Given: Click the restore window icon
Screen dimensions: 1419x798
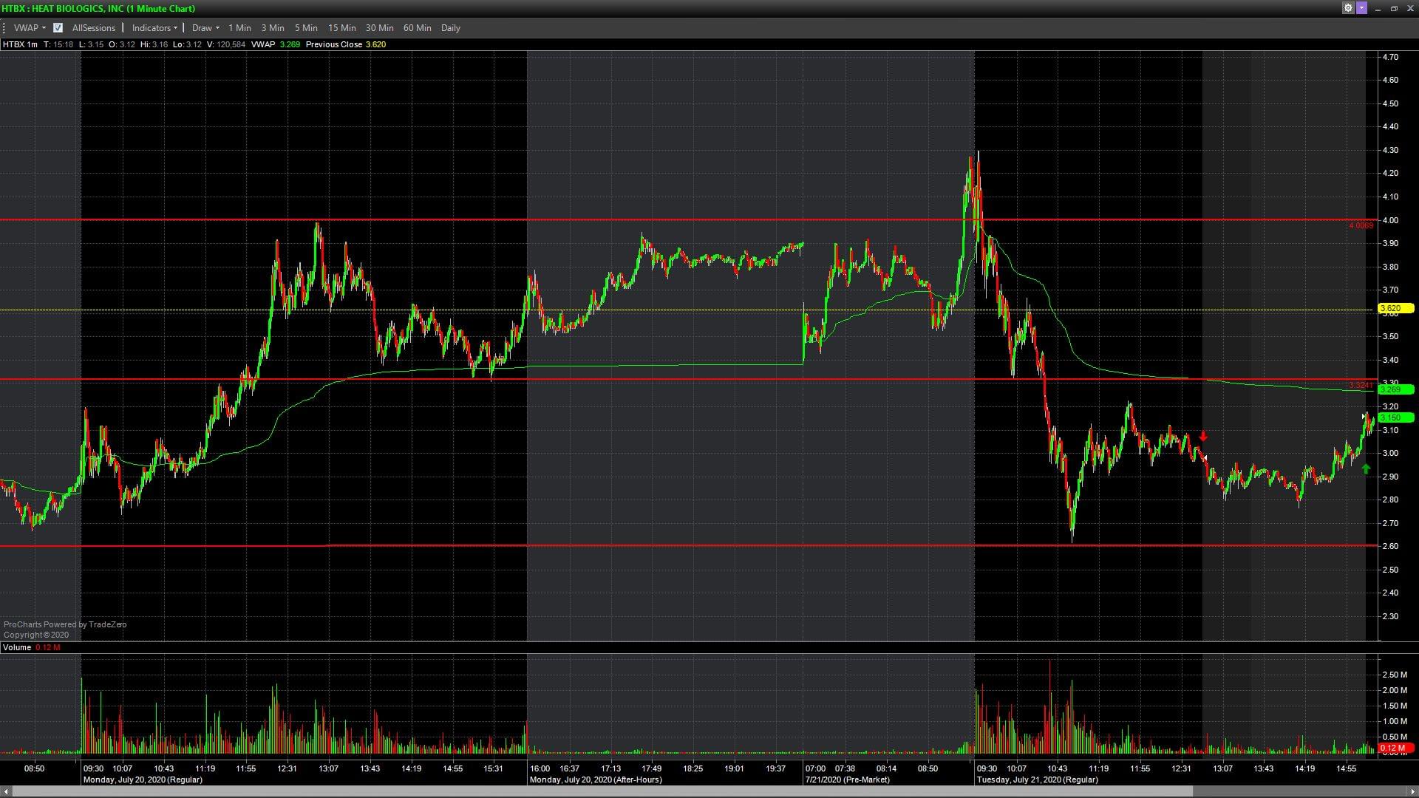Looking at the screenshot, I should click(x=1394, y=8).
